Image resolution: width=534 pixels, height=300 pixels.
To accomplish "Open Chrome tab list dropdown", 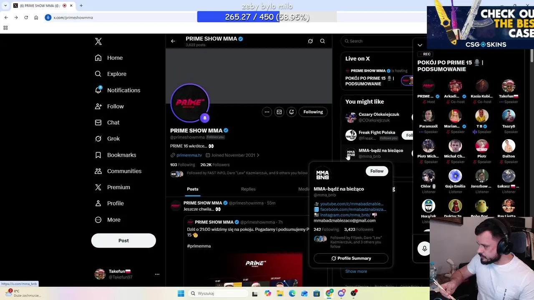I will tap(5, 5).
